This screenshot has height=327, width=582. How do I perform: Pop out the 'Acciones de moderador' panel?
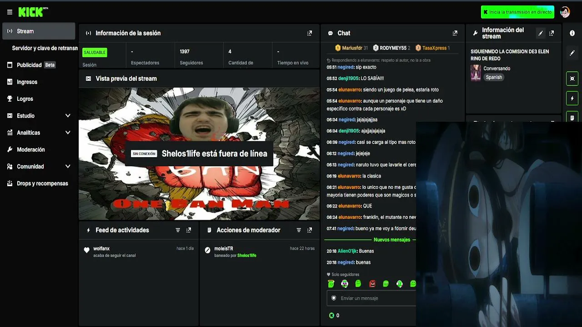[310, 230]
